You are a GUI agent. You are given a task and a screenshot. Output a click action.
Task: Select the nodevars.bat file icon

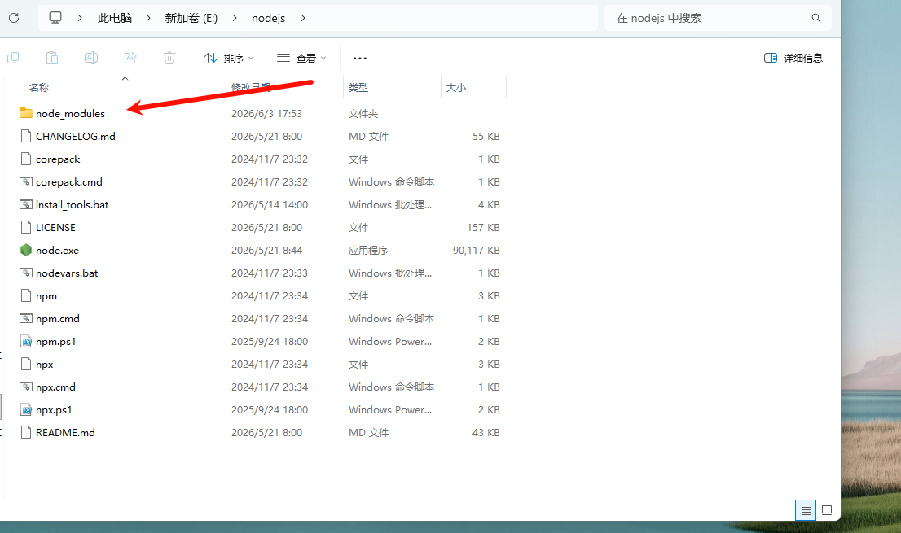(x=26, y=273)
